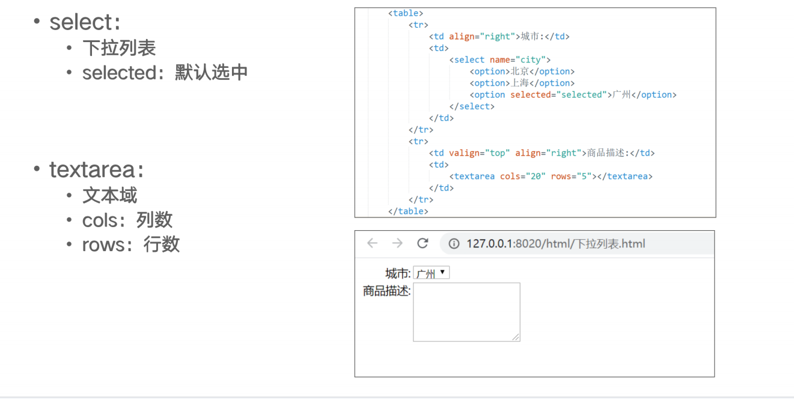This screenshot has height=399, width=794.
Task: Click the bullet icon before 'textarea:'
Action: click(x=37, y=170)
